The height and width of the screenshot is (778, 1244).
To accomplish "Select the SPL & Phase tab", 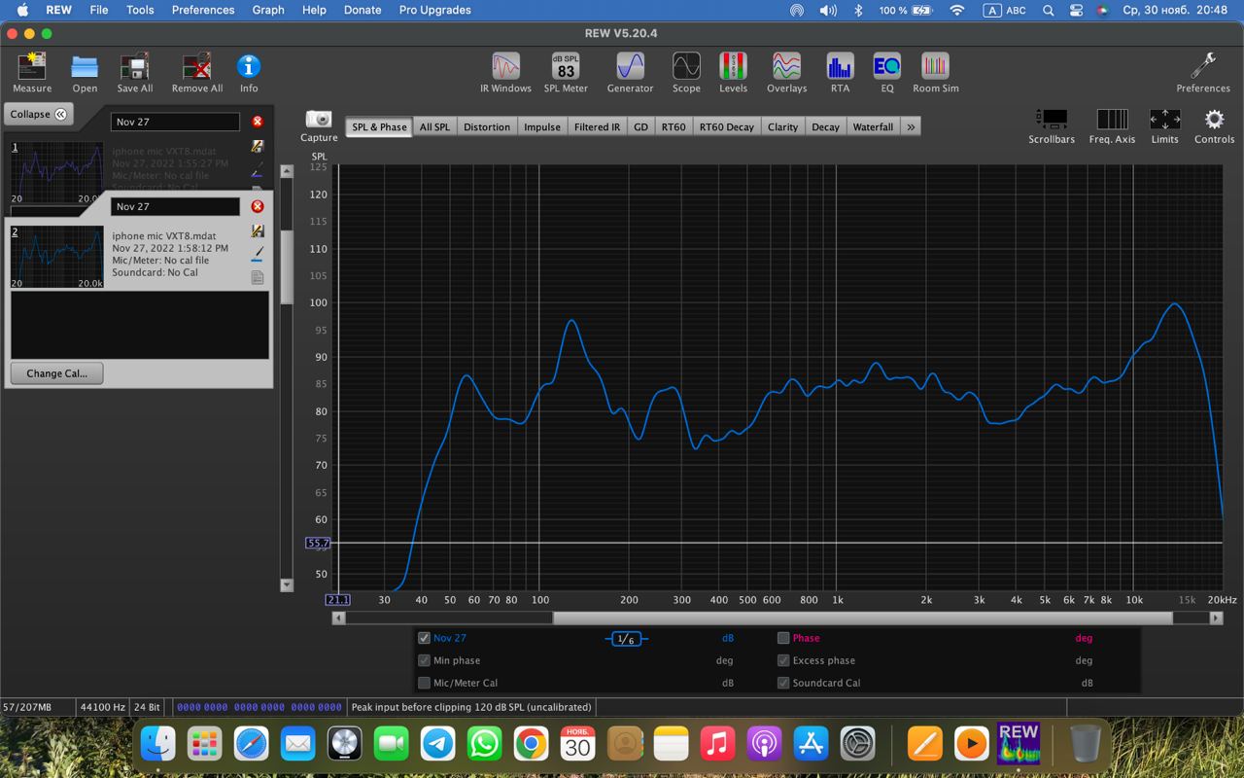I will click(x=379, y=126).
